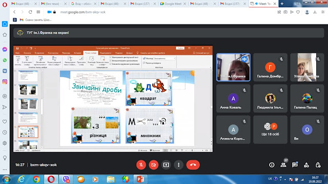Click the address bar meet.google.com URL
This screenshot has height=184, width=328.
click(x=83, y=12)
